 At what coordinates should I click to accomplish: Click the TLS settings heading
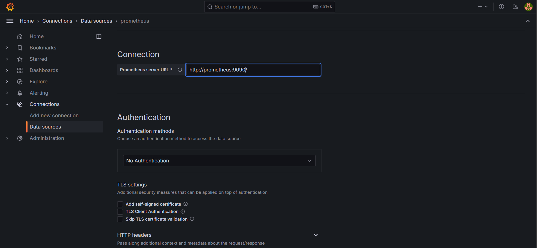[x=132, y=185]
